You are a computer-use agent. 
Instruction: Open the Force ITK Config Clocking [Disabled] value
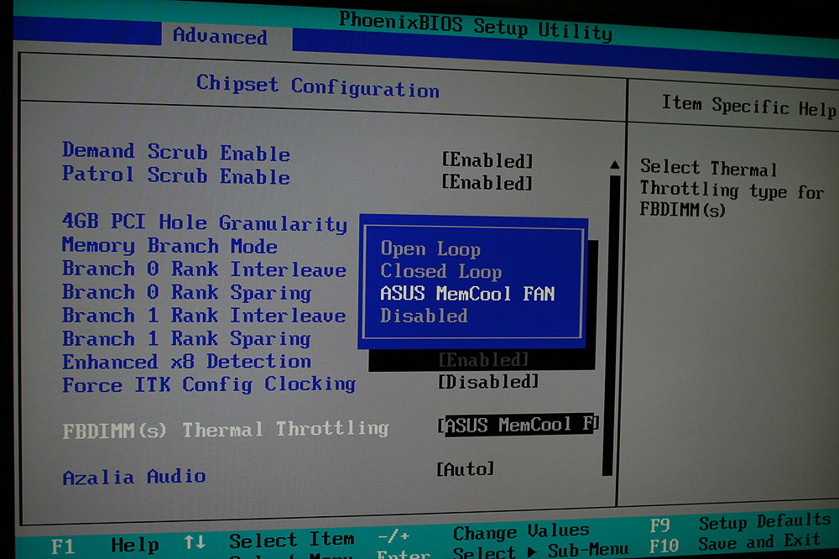(488, 382)
